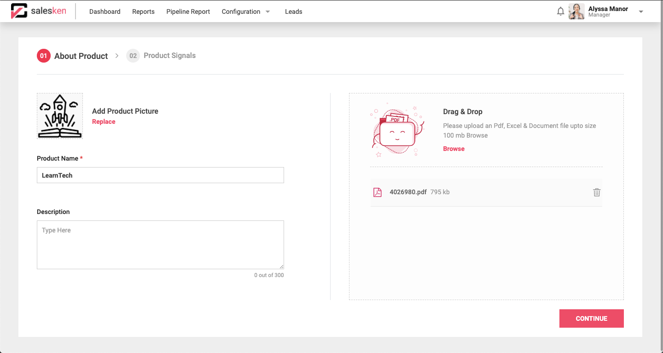This screenshot has height=353, width=663.
Task: Click the 'Add Product Picture' label
Action: [x=125, y=111]
